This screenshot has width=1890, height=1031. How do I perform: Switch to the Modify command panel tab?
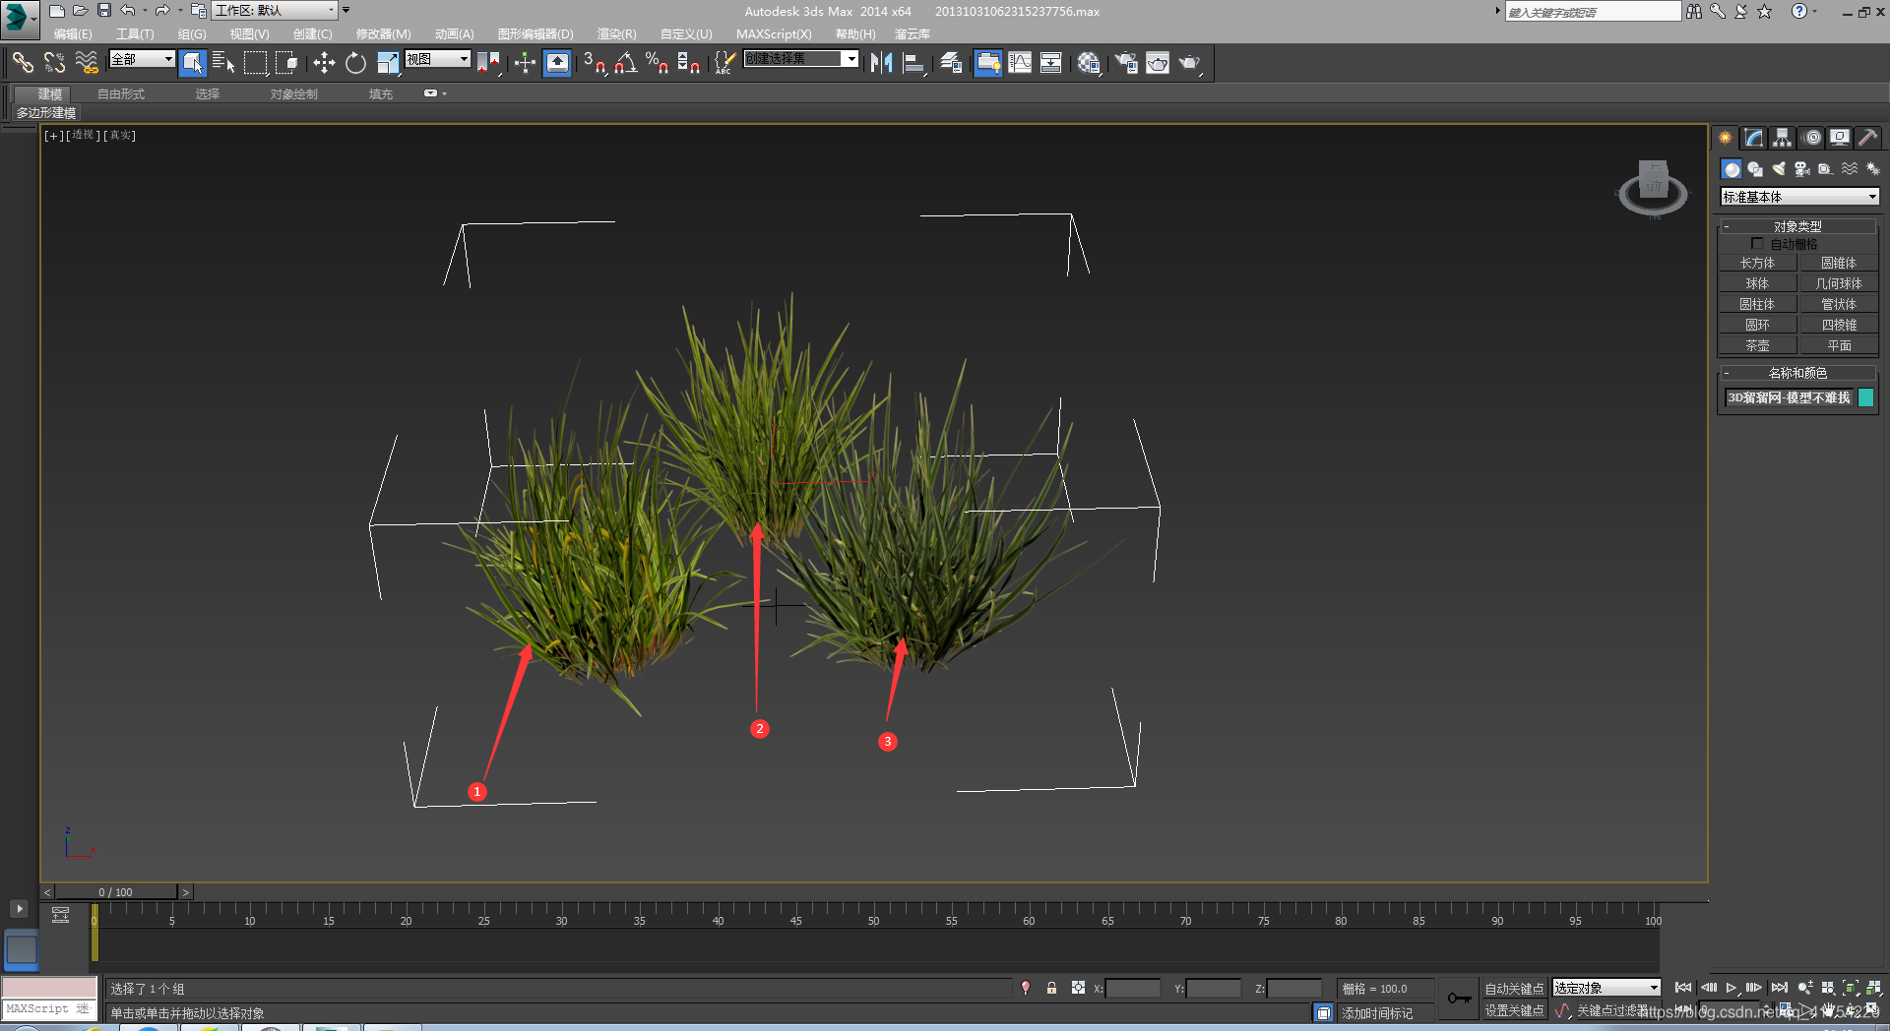[1754, 138]
